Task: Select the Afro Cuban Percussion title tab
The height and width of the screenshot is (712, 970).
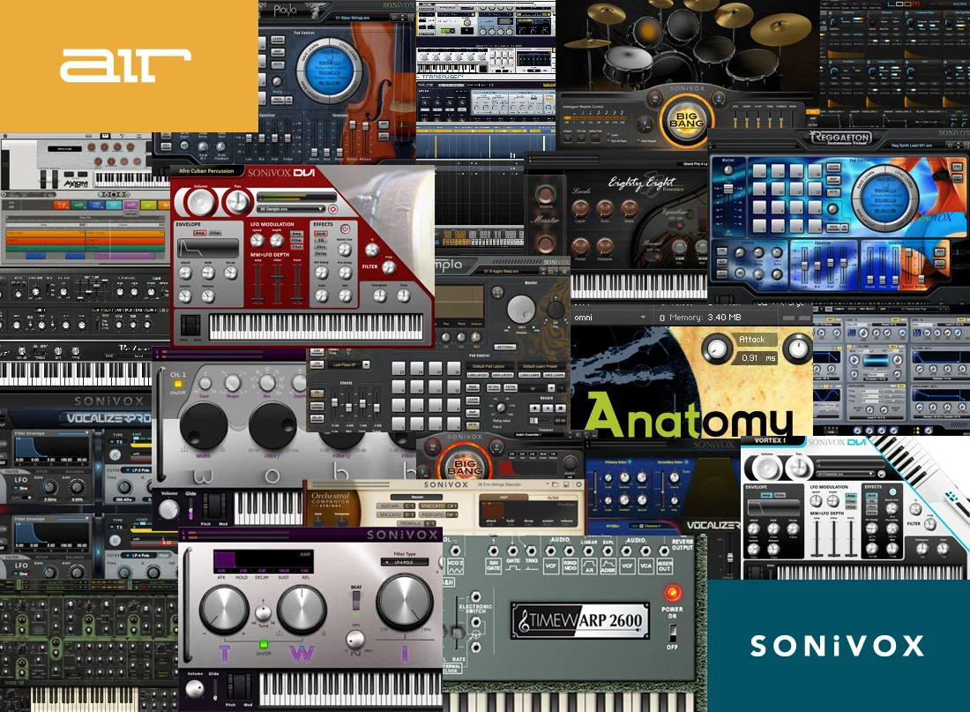Action: 206,171
